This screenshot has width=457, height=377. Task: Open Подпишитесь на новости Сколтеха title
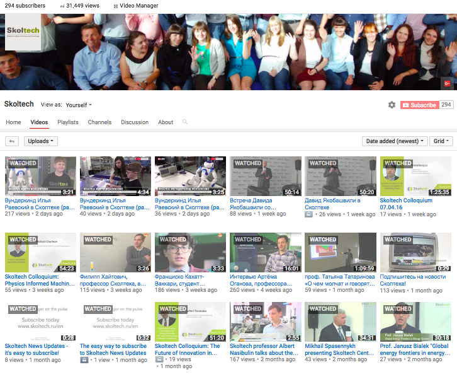[x=413, y=280]
